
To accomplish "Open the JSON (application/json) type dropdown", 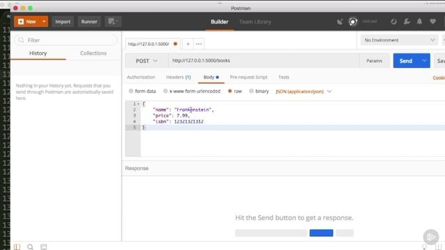I will point(303,91).
